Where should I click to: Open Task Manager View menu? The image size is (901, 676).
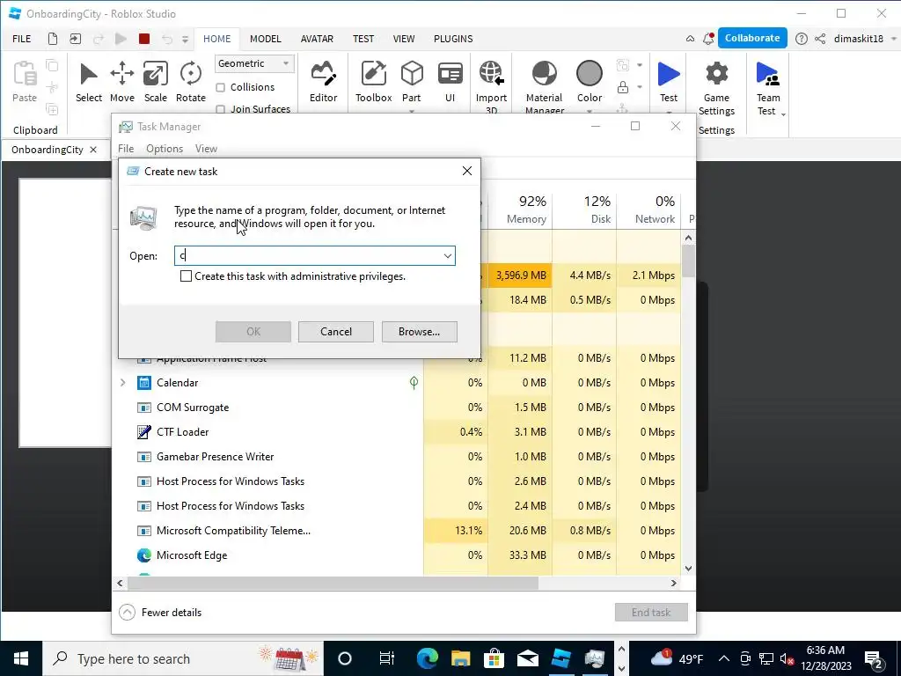click(x=206, y=148)
